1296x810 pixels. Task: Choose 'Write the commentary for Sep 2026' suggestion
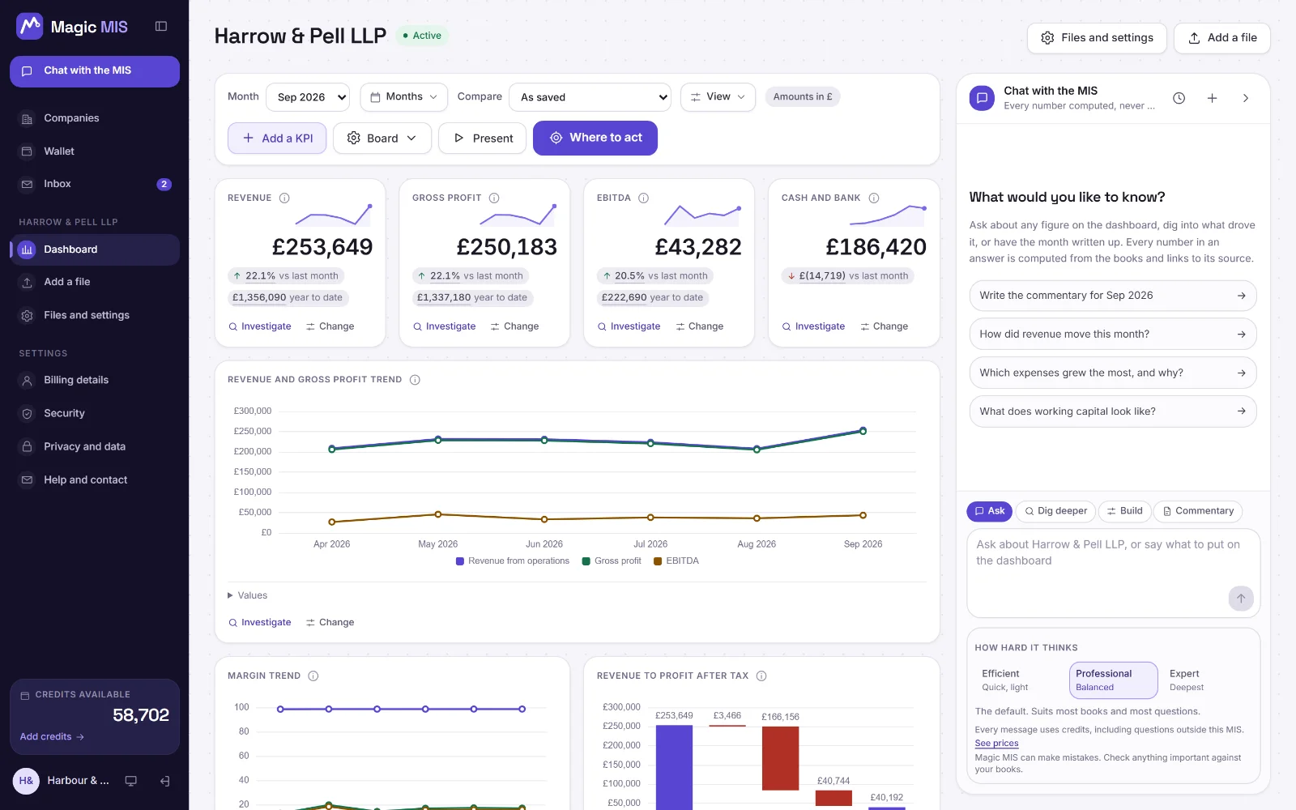point(1113,296)
